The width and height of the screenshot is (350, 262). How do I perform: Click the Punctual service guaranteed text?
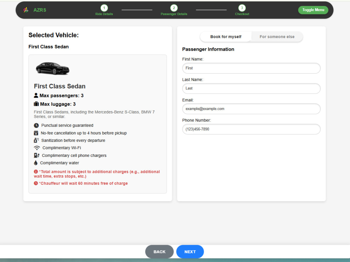(67, 125)
